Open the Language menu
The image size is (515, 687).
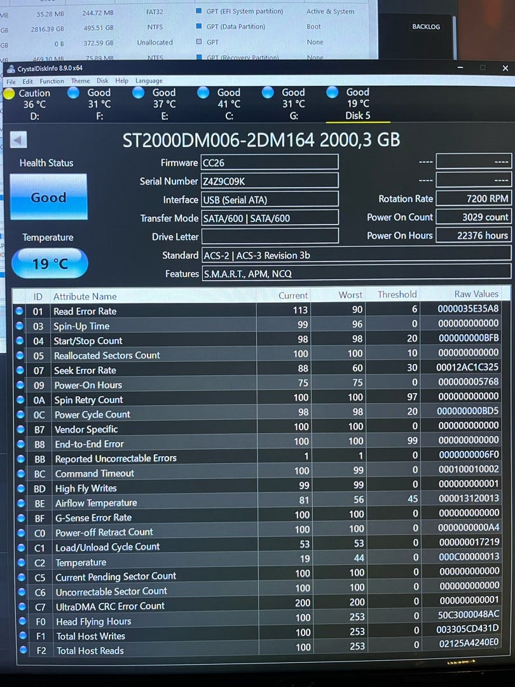149,81
